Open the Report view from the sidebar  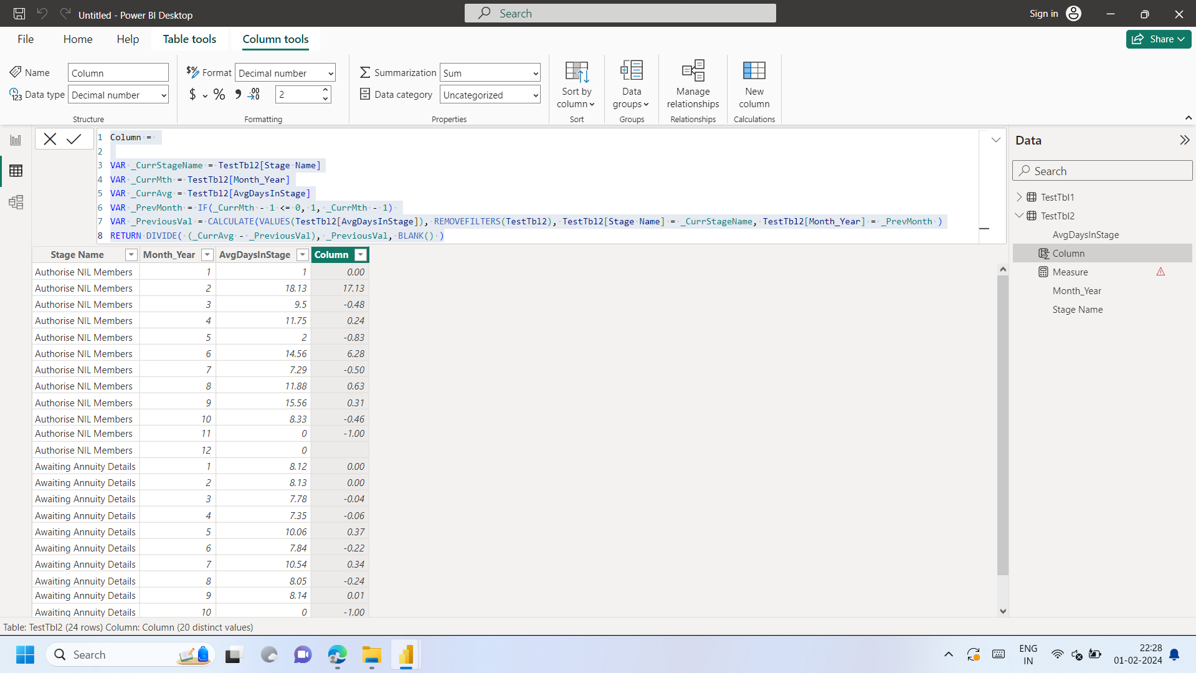coord(16,140)
